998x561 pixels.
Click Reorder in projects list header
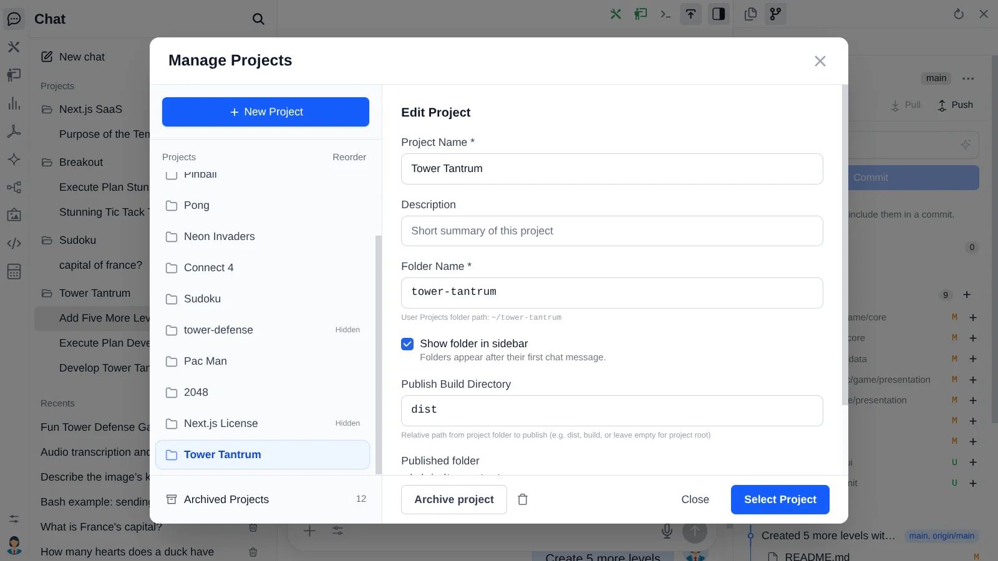coord(349,157)
